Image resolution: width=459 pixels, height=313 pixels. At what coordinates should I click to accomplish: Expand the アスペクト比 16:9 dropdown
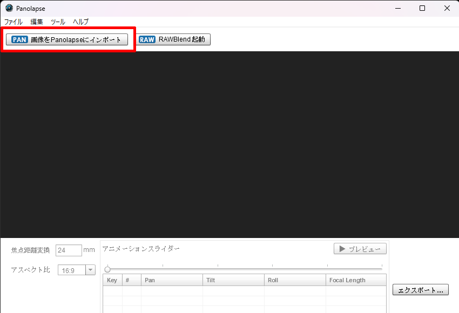90,270
